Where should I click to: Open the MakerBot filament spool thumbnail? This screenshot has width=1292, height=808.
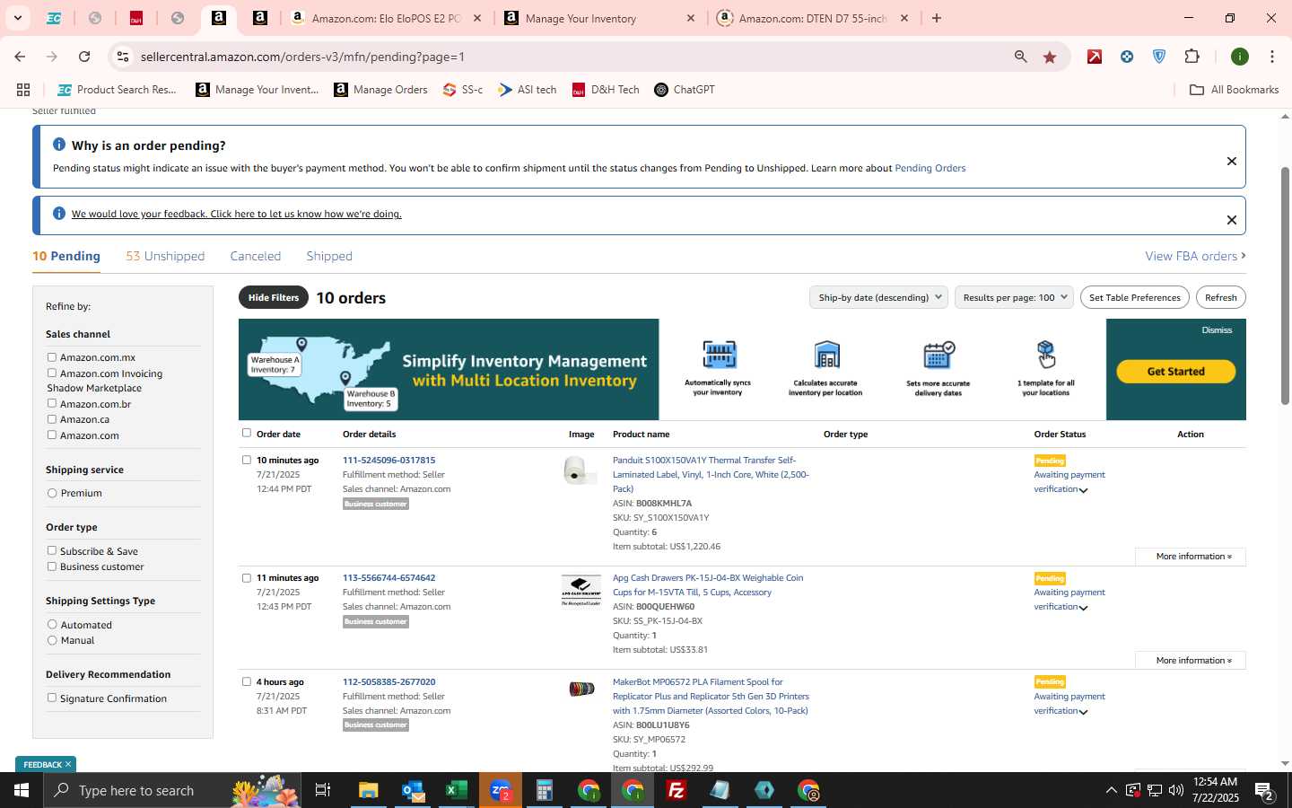581,689
